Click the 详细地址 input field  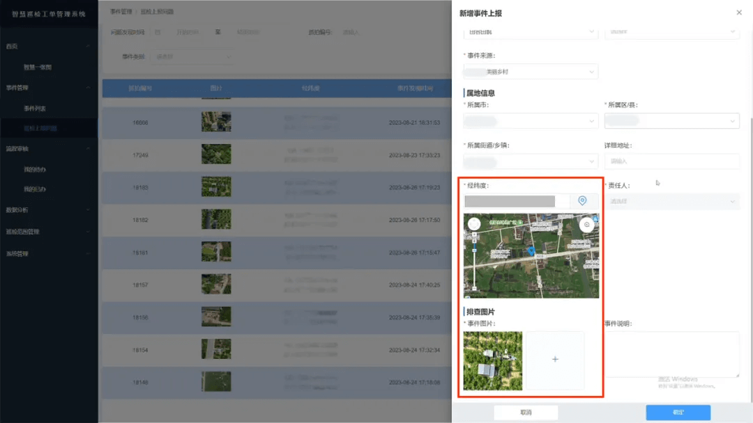click(672, 161)
